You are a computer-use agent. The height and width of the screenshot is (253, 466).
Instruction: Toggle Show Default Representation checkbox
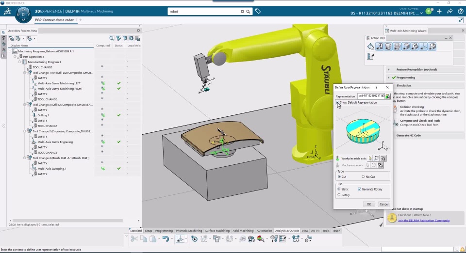pyautogui.click(x=338, y=102)
